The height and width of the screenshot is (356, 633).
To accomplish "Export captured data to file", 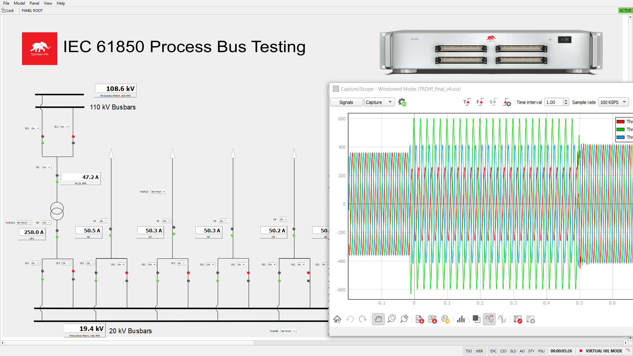I will [420, 319].
